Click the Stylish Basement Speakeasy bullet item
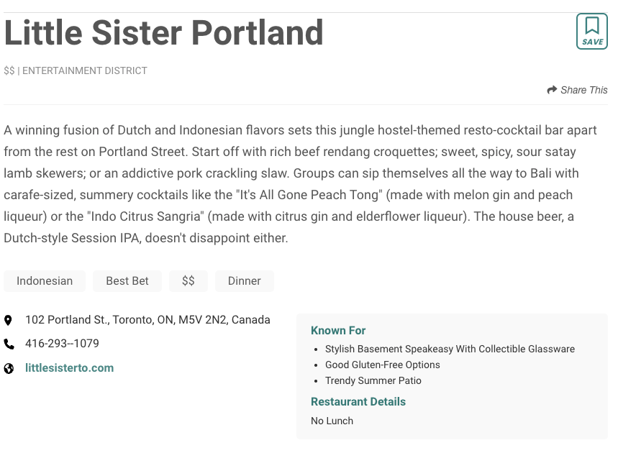Image resolution: width=618 pixels, height=453 pixels. pos(450,349)
